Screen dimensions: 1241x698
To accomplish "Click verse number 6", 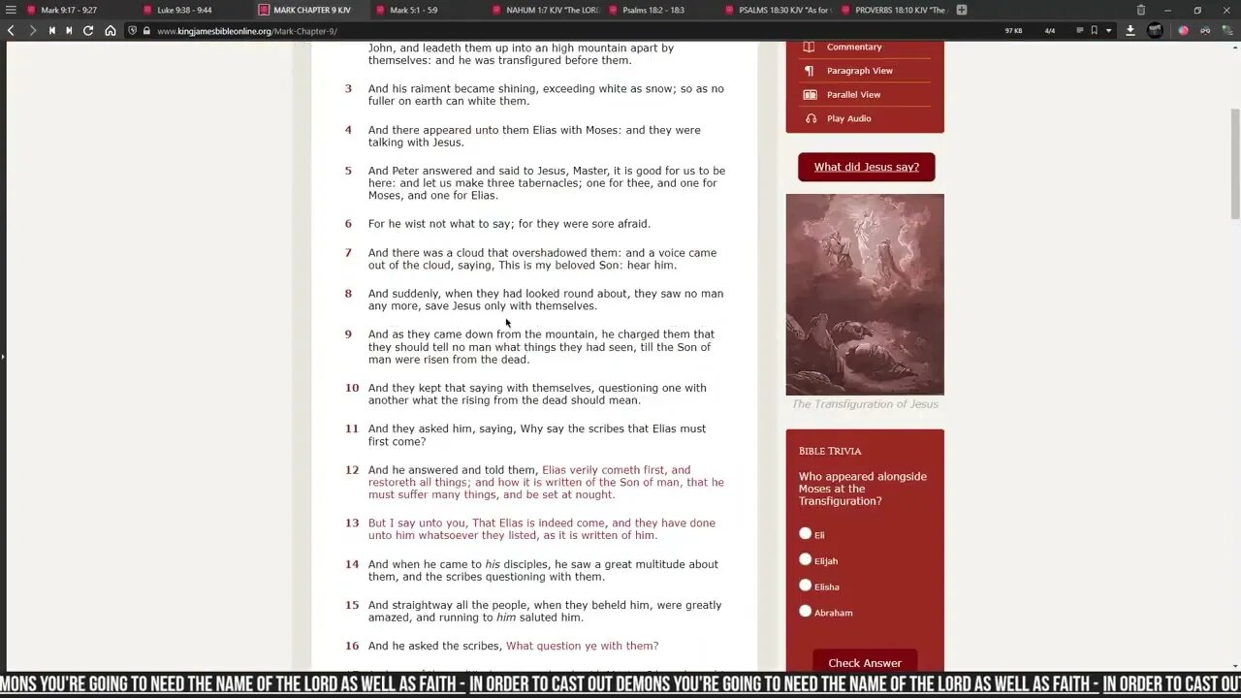I will pos(349,224).
